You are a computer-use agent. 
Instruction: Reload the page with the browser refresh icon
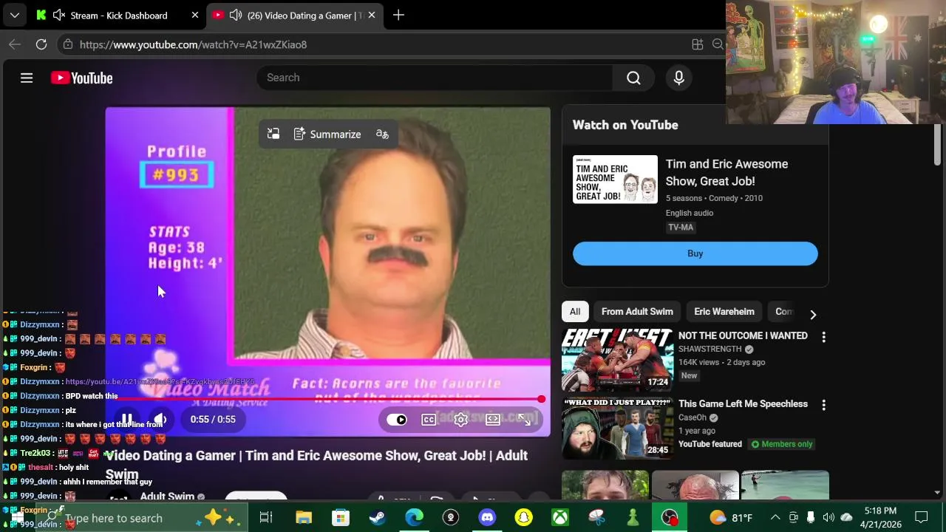pos(41,44)
